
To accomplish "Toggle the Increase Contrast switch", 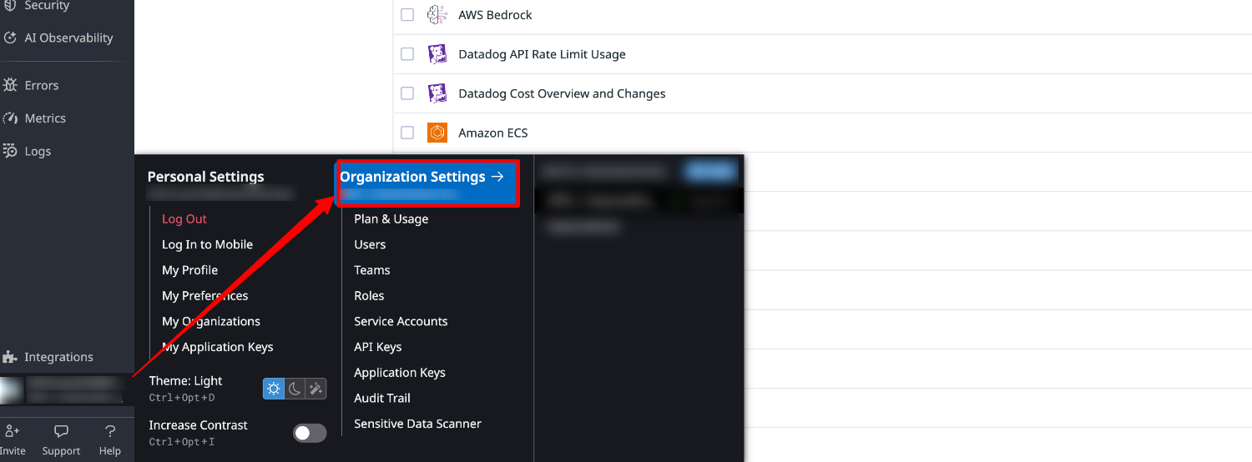I will tap(310, 433).
